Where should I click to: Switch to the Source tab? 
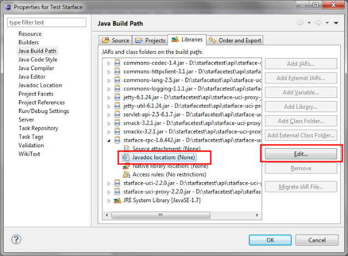pyautogui.click(x=116, y=40)
